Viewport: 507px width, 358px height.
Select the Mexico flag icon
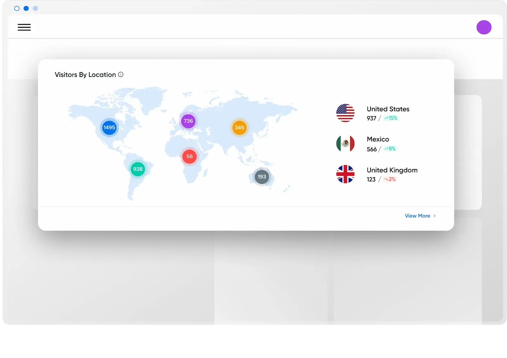tap(345, 144)
